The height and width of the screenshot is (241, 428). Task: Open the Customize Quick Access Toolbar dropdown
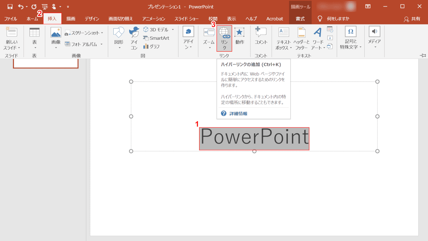68,7
